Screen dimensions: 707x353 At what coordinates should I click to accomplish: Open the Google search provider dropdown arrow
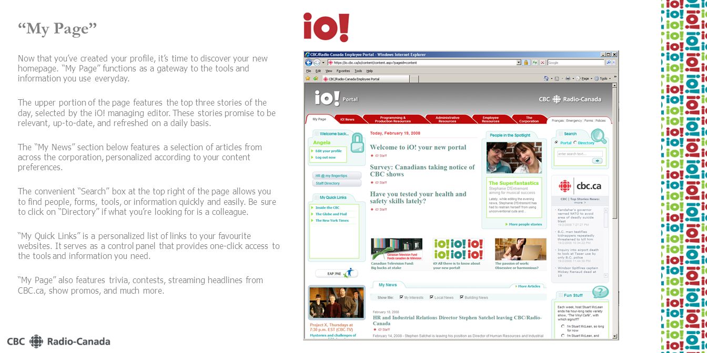coord(613,63)
